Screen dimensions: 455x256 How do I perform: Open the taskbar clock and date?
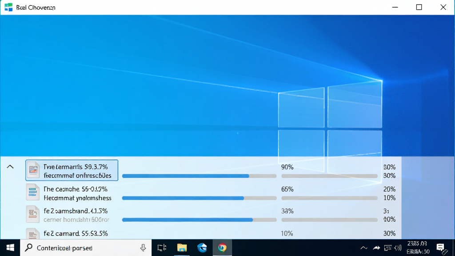[418, 248]
